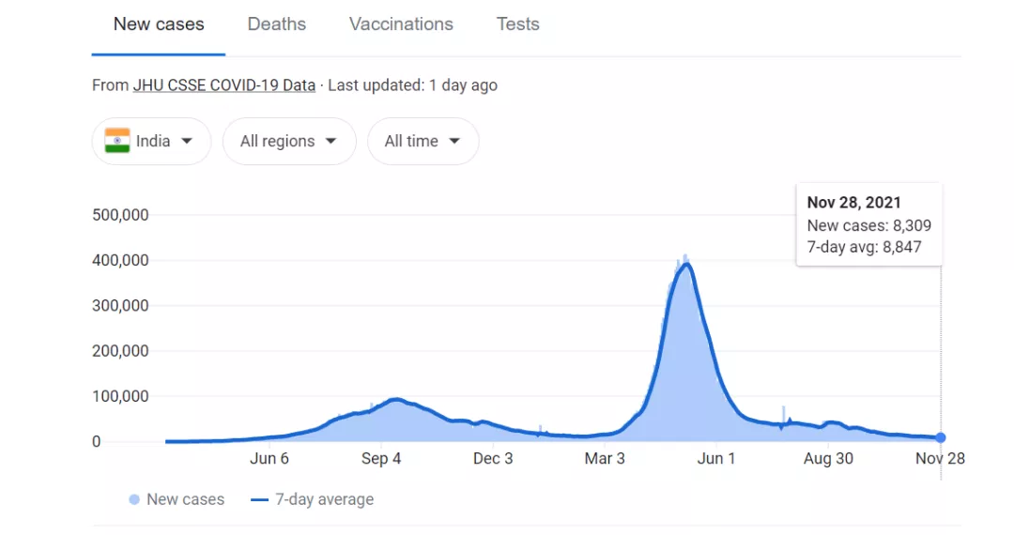Click the Dec 3 axis date label

(493, 458)
